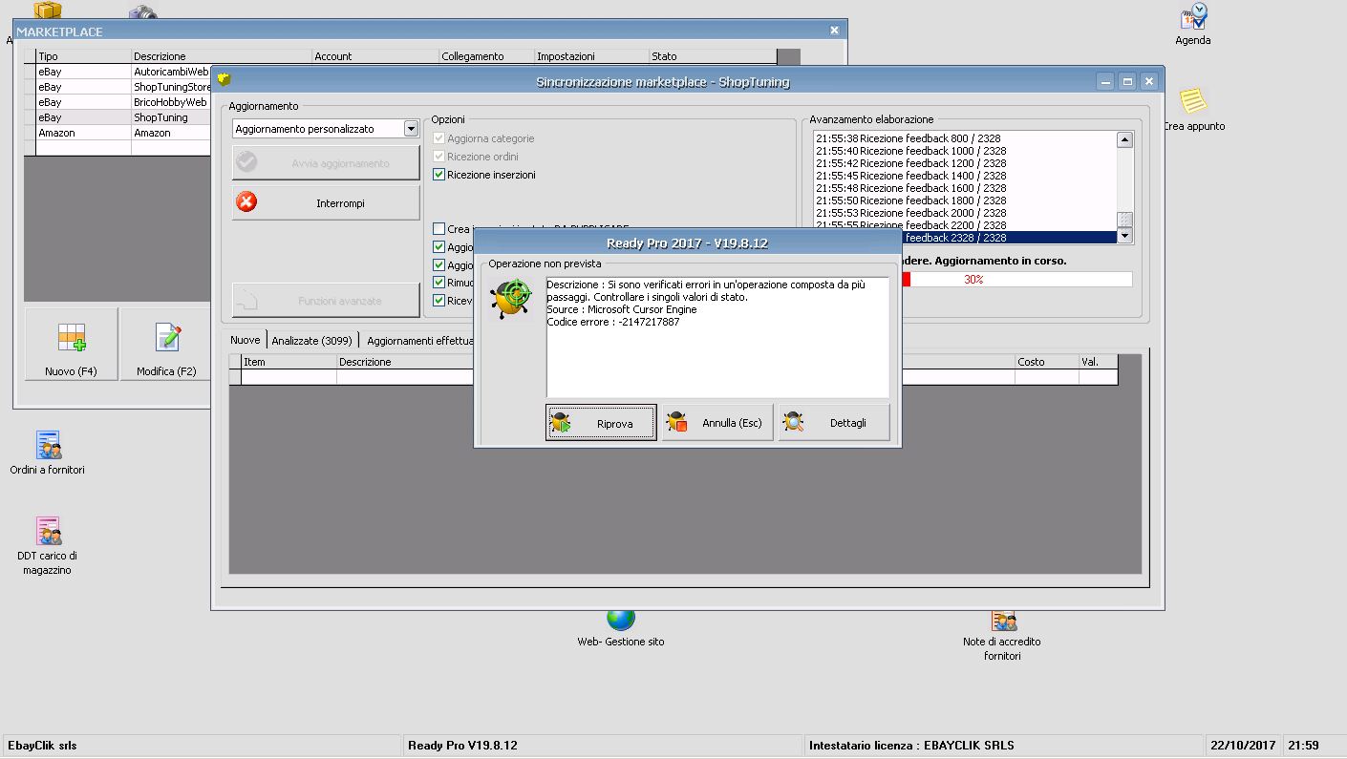Viewport: 1347px width, 759px height.
Task: Click the Amazon cell in the Tipo column
Action: coord(83,133)
